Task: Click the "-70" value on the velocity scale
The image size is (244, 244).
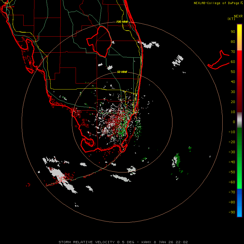Action: [x=232, y=192]
